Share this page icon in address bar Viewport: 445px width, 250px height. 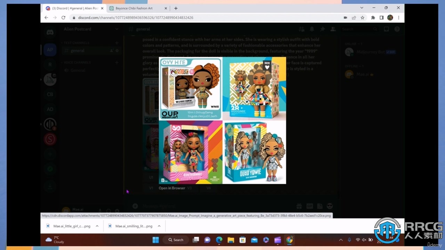coord(354,18)
